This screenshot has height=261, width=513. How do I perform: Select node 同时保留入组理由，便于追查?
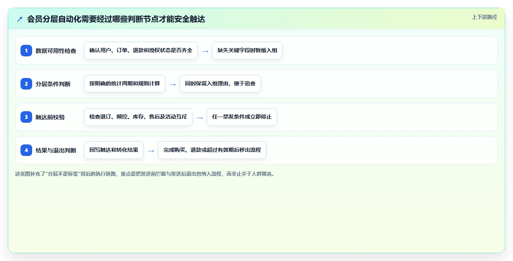pos(220,84)
